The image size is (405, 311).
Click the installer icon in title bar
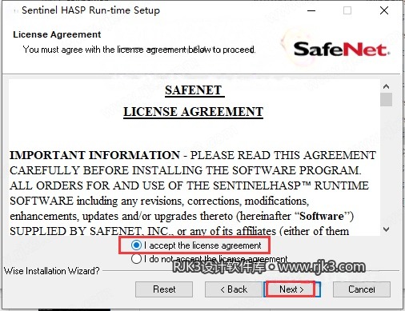click(16, 11)
